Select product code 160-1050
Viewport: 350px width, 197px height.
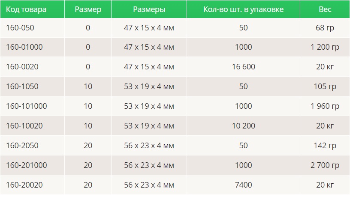[22, 86]
